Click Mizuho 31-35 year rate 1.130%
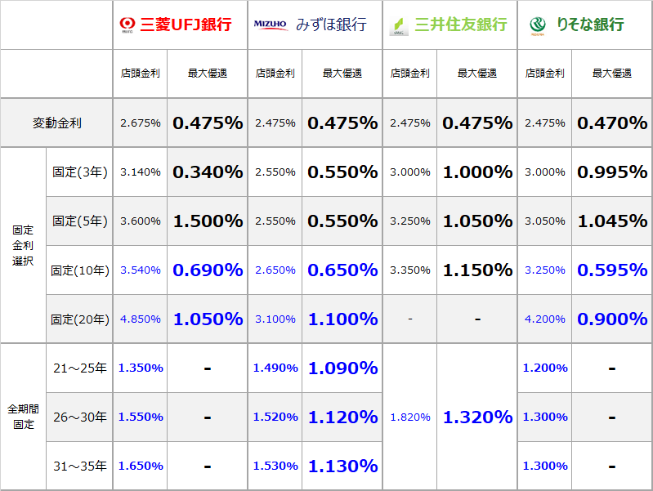Viewport: 653px width, 491px height. [342, 466]
